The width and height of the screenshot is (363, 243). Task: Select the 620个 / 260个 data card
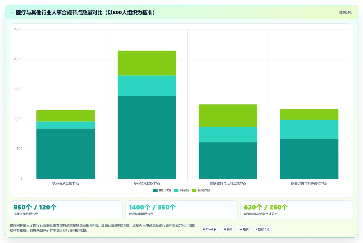click(297, 210)
